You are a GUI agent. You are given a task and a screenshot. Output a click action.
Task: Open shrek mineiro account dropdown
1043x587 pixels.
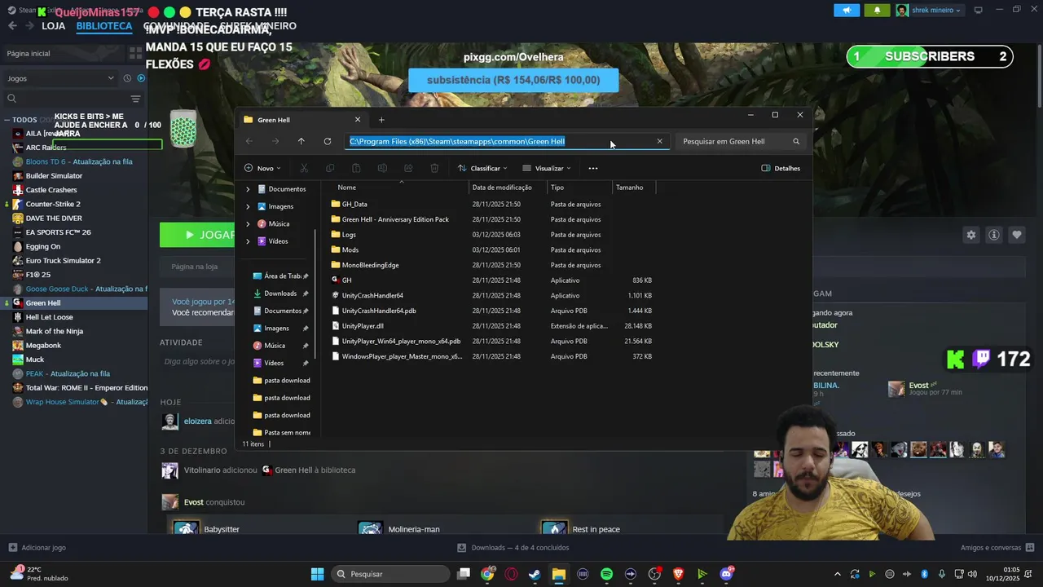(x=929, y=11)
